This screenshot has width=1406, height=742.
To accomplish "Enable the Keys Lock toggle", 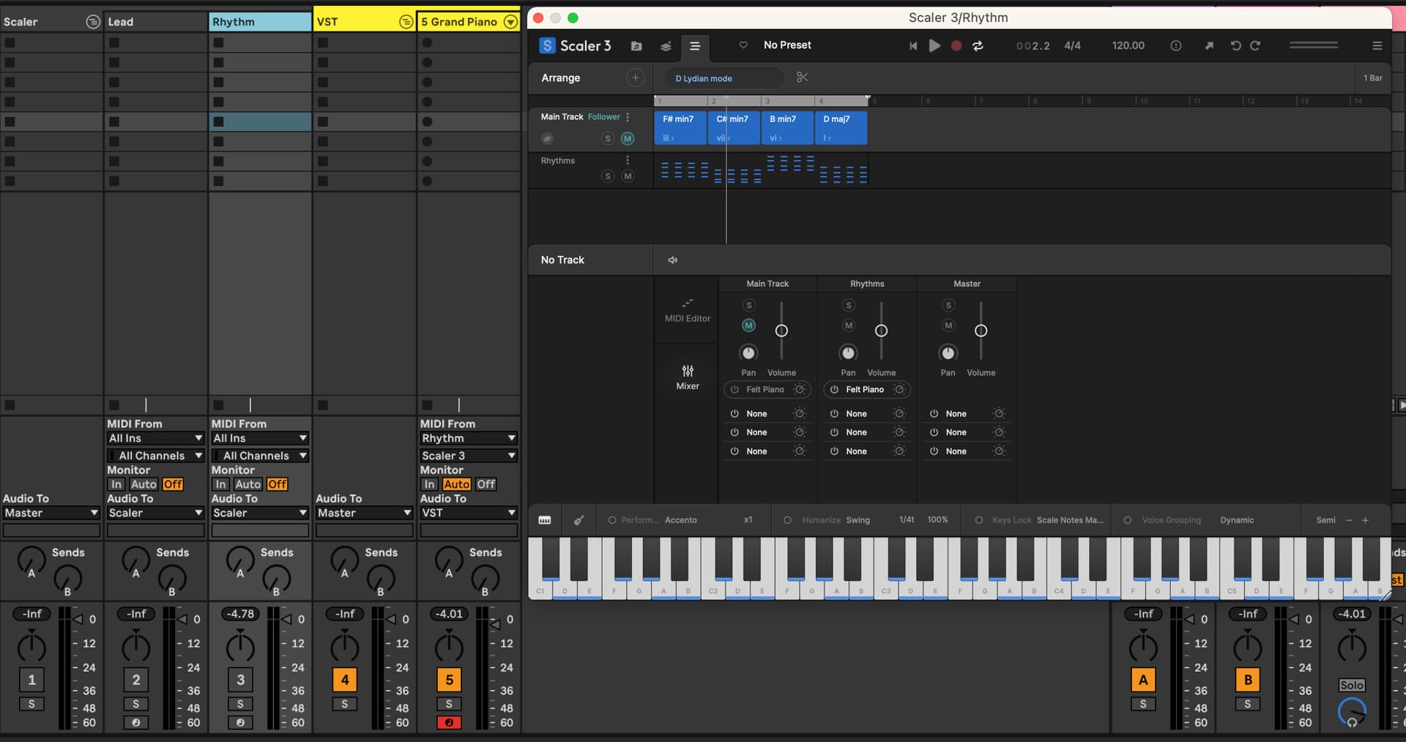I will pyautogui.click(x=978, y=520).
